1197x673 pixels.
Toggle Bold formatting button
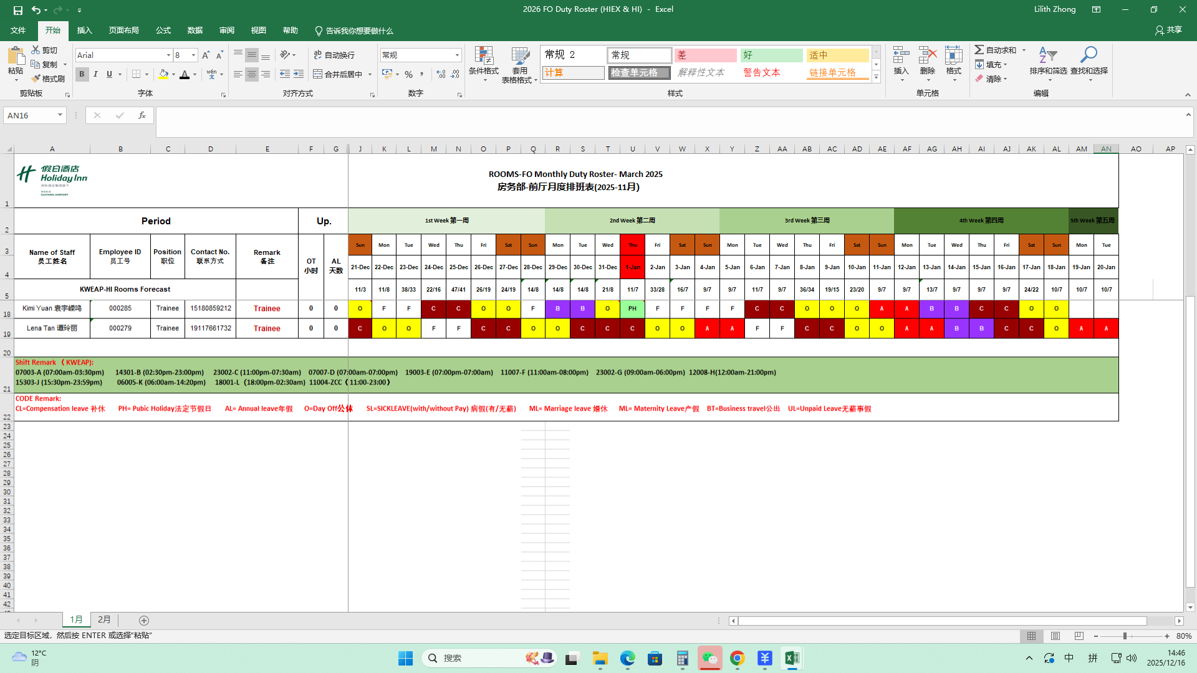(82, 74)
